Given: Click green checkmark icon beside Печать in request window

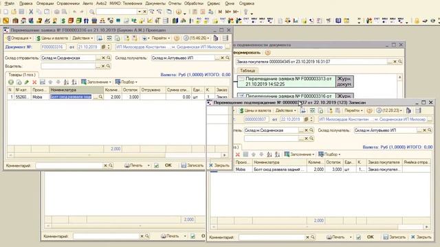Looking at the screenshot, I should [x=156, y=165].
